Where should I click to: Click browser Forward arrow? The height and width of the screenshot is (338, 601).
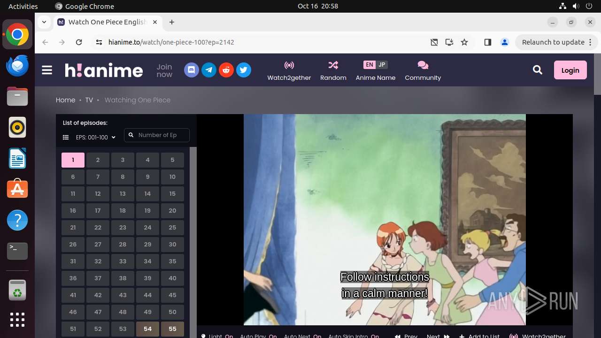coord(62,42)
